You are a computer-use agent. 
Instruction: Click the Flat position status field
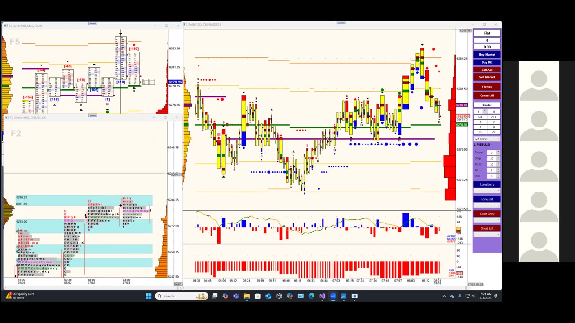coord(487,33)
